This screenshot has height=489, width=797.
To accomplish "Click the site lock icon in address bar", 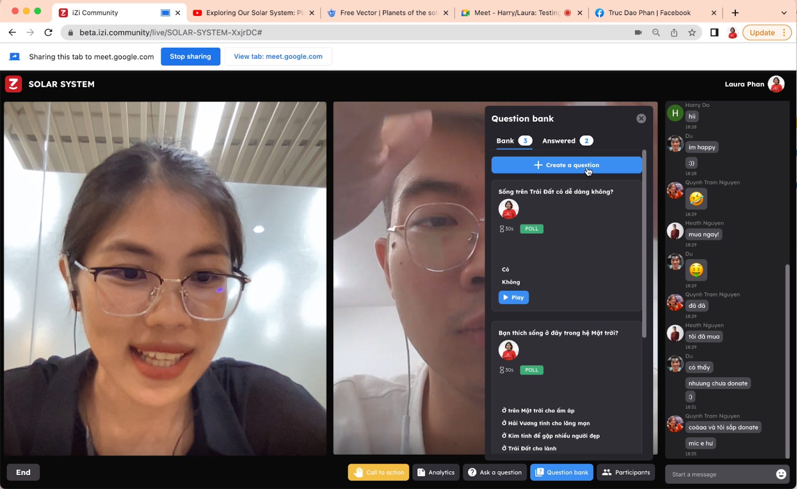I will [70, 32].
